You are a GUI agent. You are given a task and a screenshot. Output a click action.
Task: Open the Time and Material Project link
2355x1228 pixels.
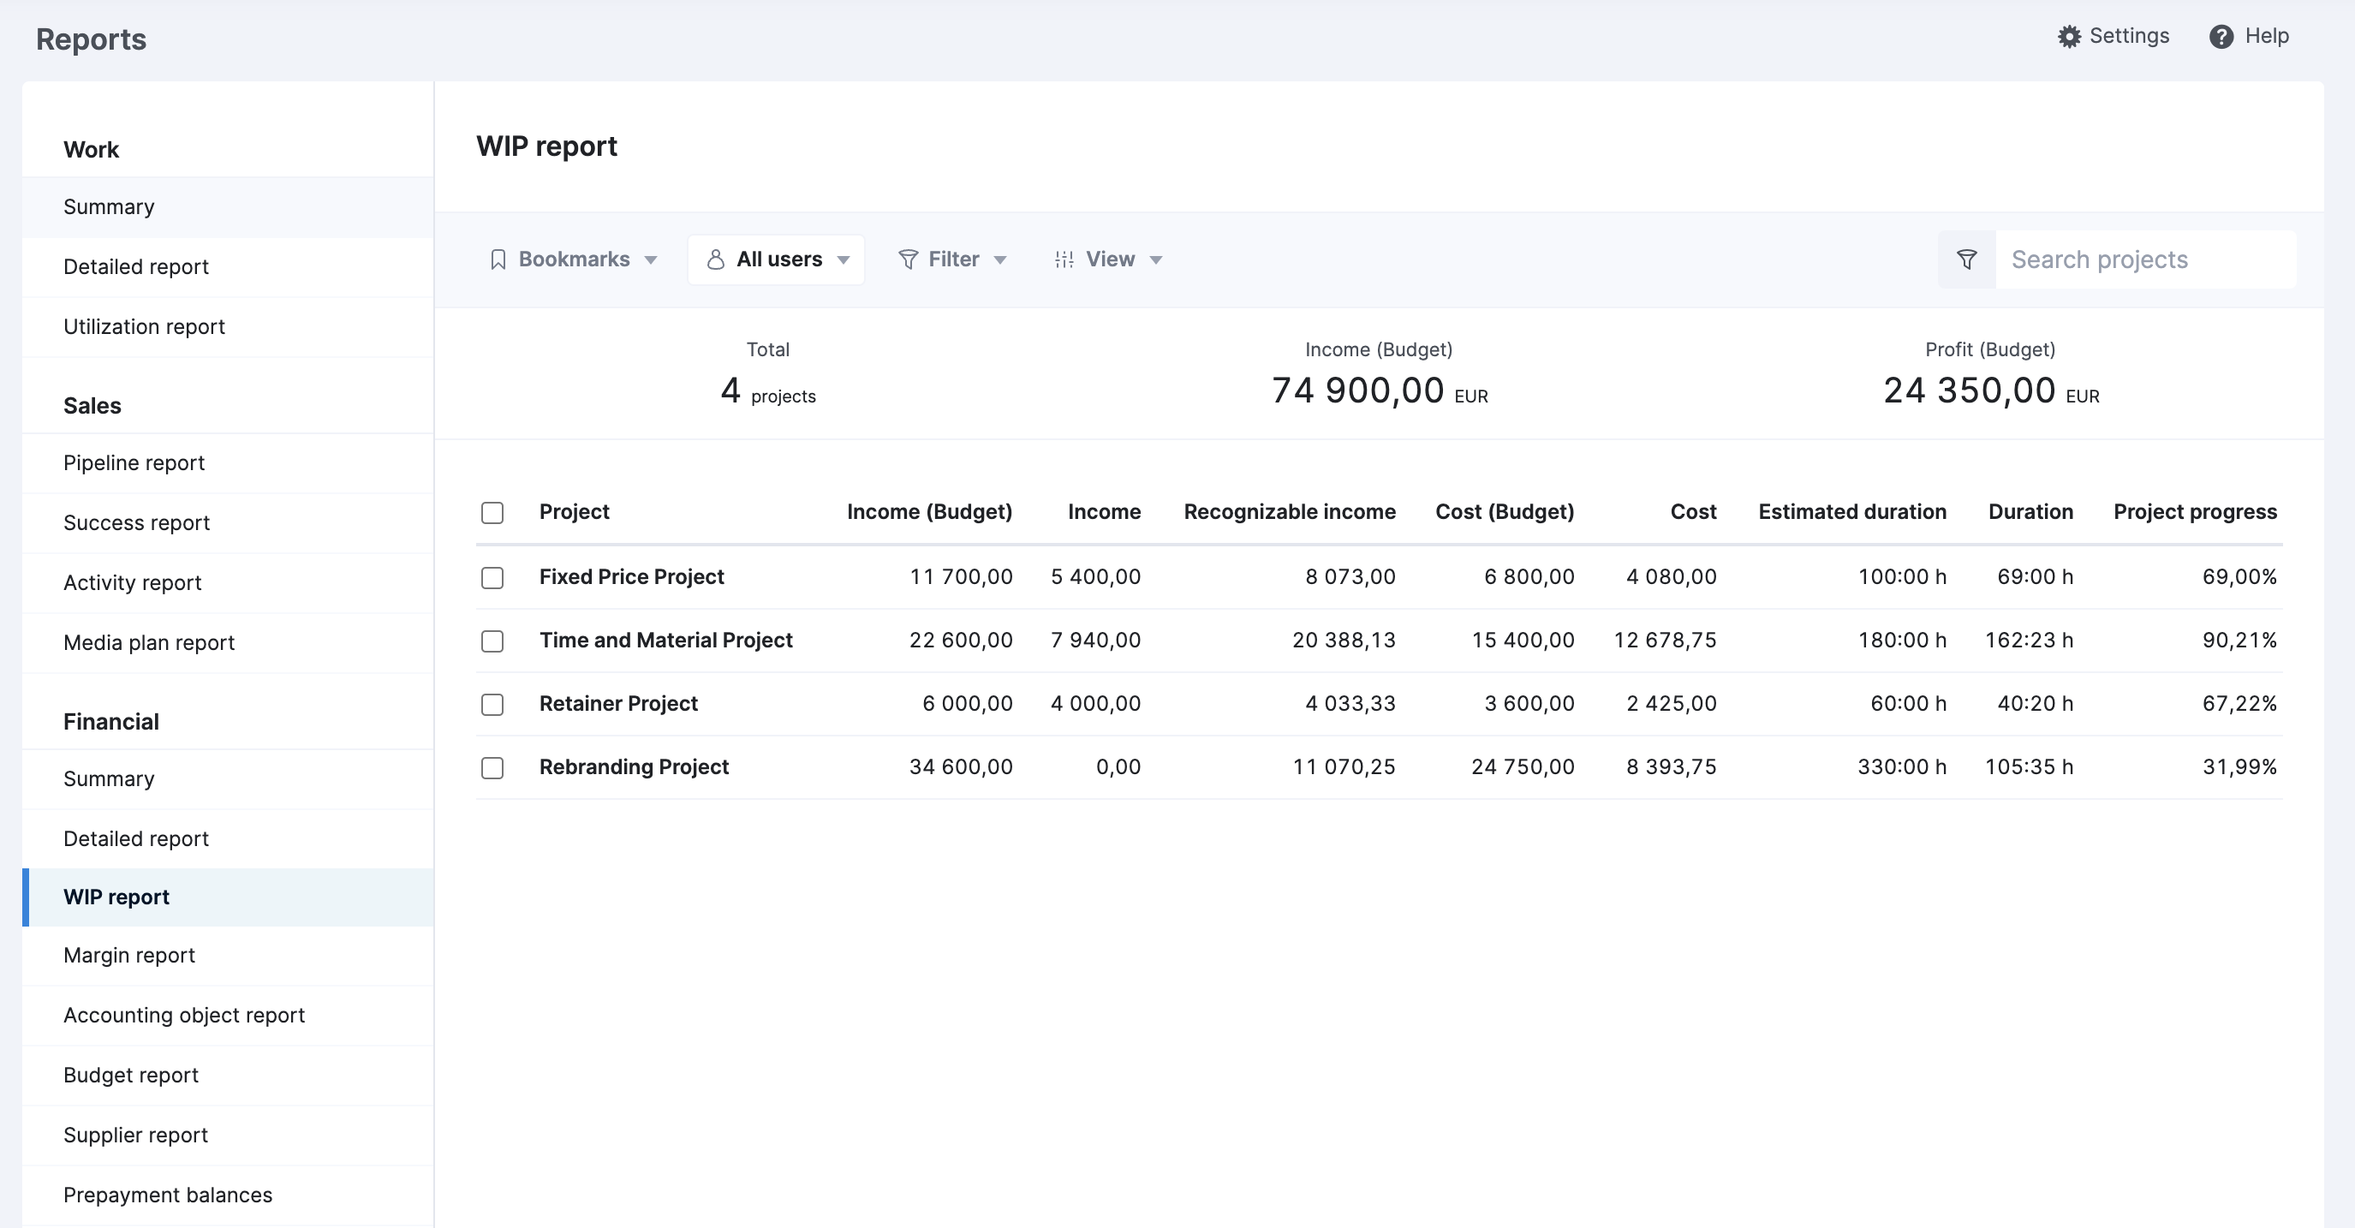pyautogui.click(x=665, y=640)
